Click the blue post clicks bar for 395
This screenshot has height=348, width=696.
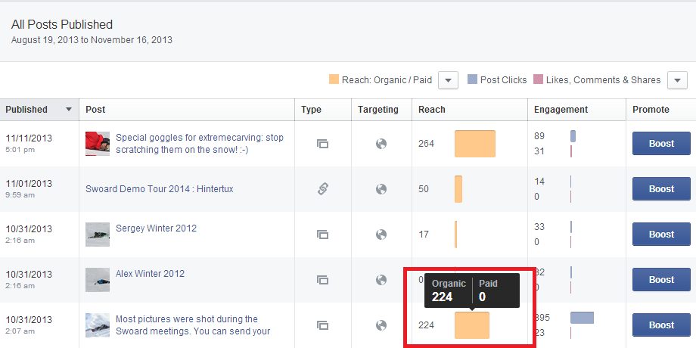(x=582, y=318)
